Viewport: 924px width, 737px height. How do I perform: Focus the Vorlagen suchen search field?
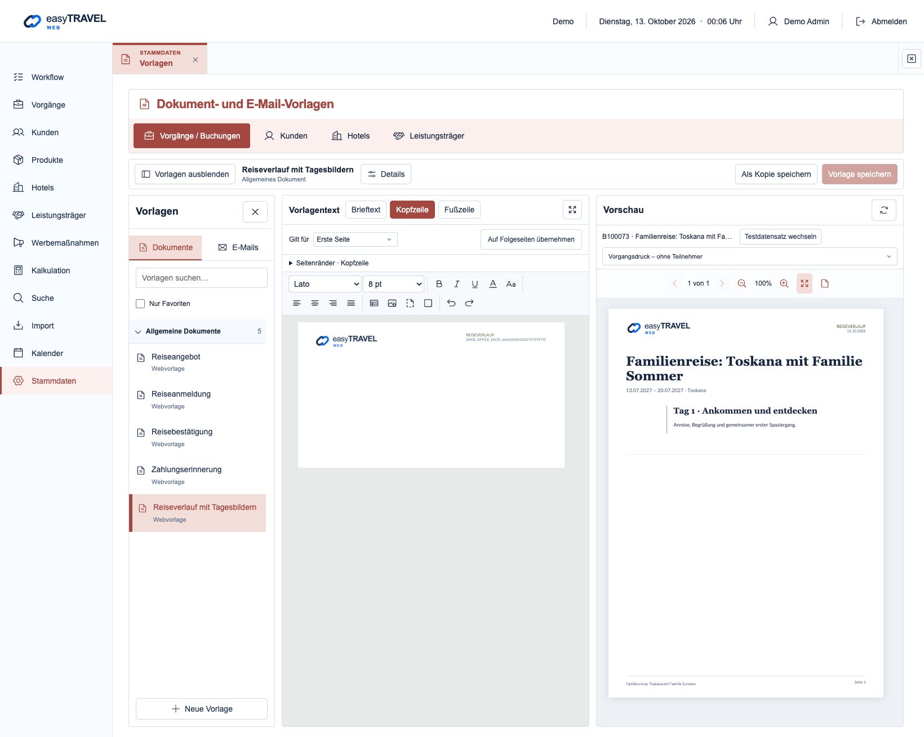coord(202,278)
